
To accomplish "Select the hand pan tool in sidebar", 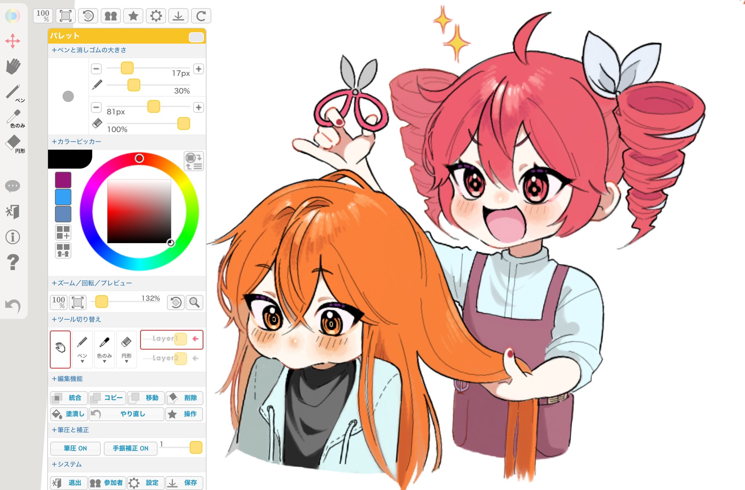I will click(13, 67).
